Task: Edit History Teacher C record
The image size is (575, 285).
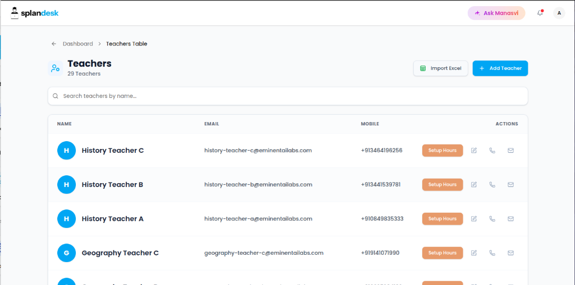Action: 474,151
